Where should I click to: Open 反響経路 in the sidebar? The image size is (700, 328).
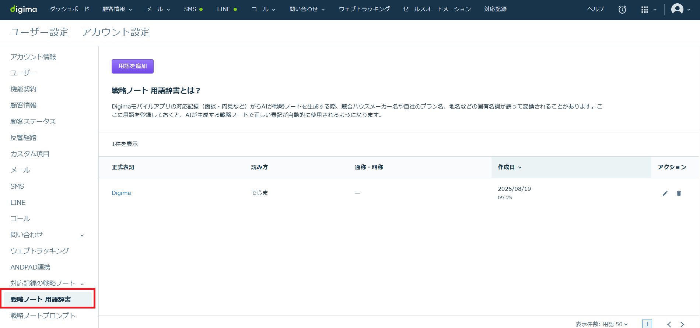(x=23, y=138)
